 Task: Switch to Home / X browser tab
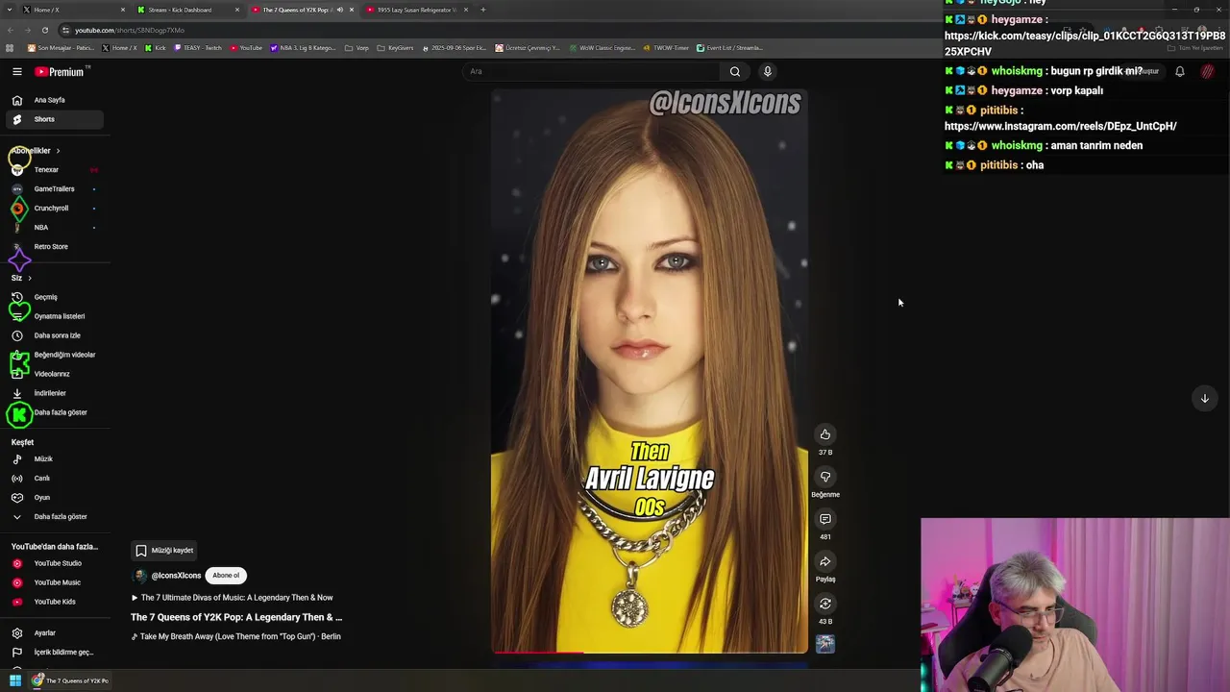pyautogui.click(x=72, y=10)
